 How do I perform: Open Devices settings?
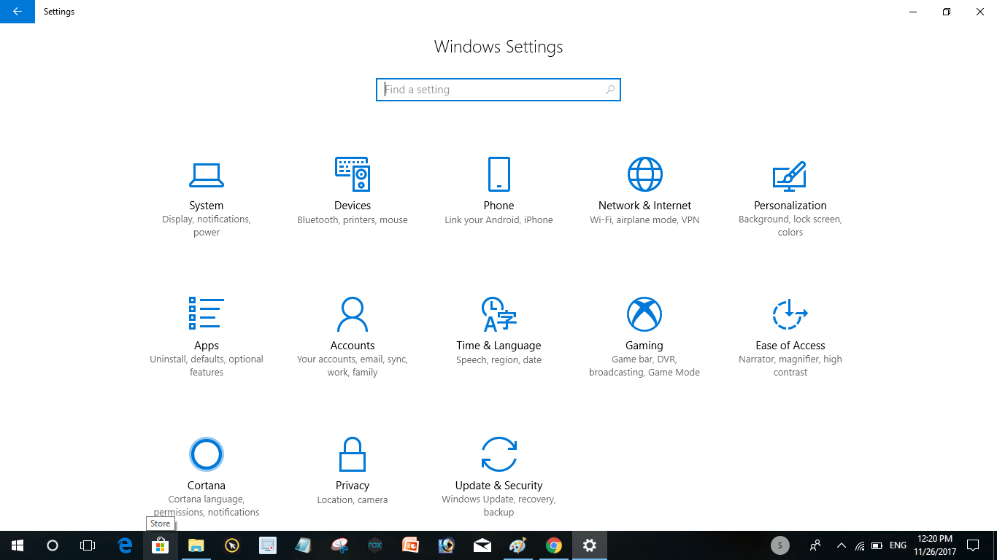pos(353,190)
